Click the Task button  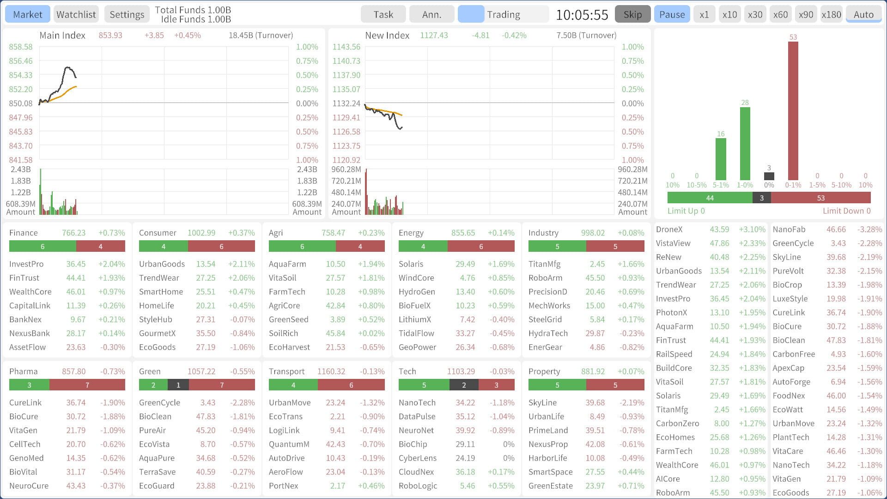(383, 14)
